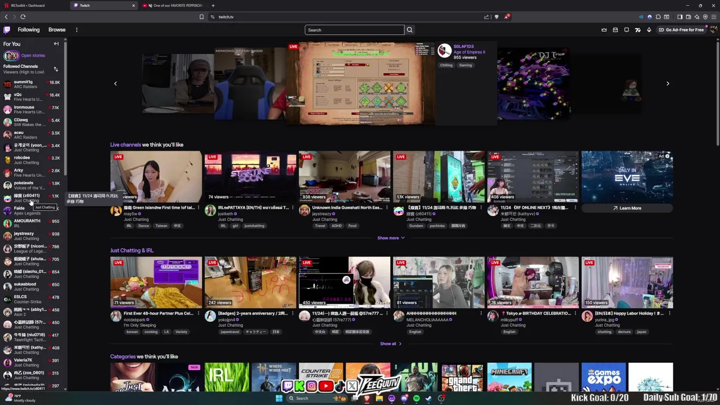This screenshot has width=720, height=405.
Task: Click Age of Empires II category link
Action: [x=469, y=52]
